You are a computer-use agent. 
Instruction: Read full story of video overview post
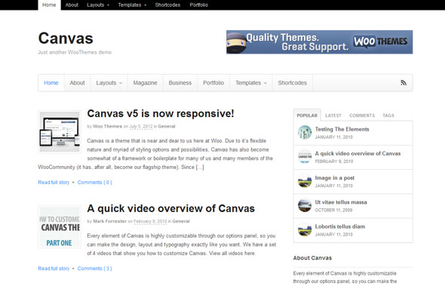pos(54,269)
